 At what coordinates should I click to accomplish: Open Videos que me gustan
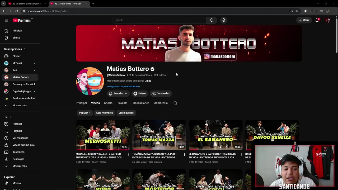[x=20, y=145]
